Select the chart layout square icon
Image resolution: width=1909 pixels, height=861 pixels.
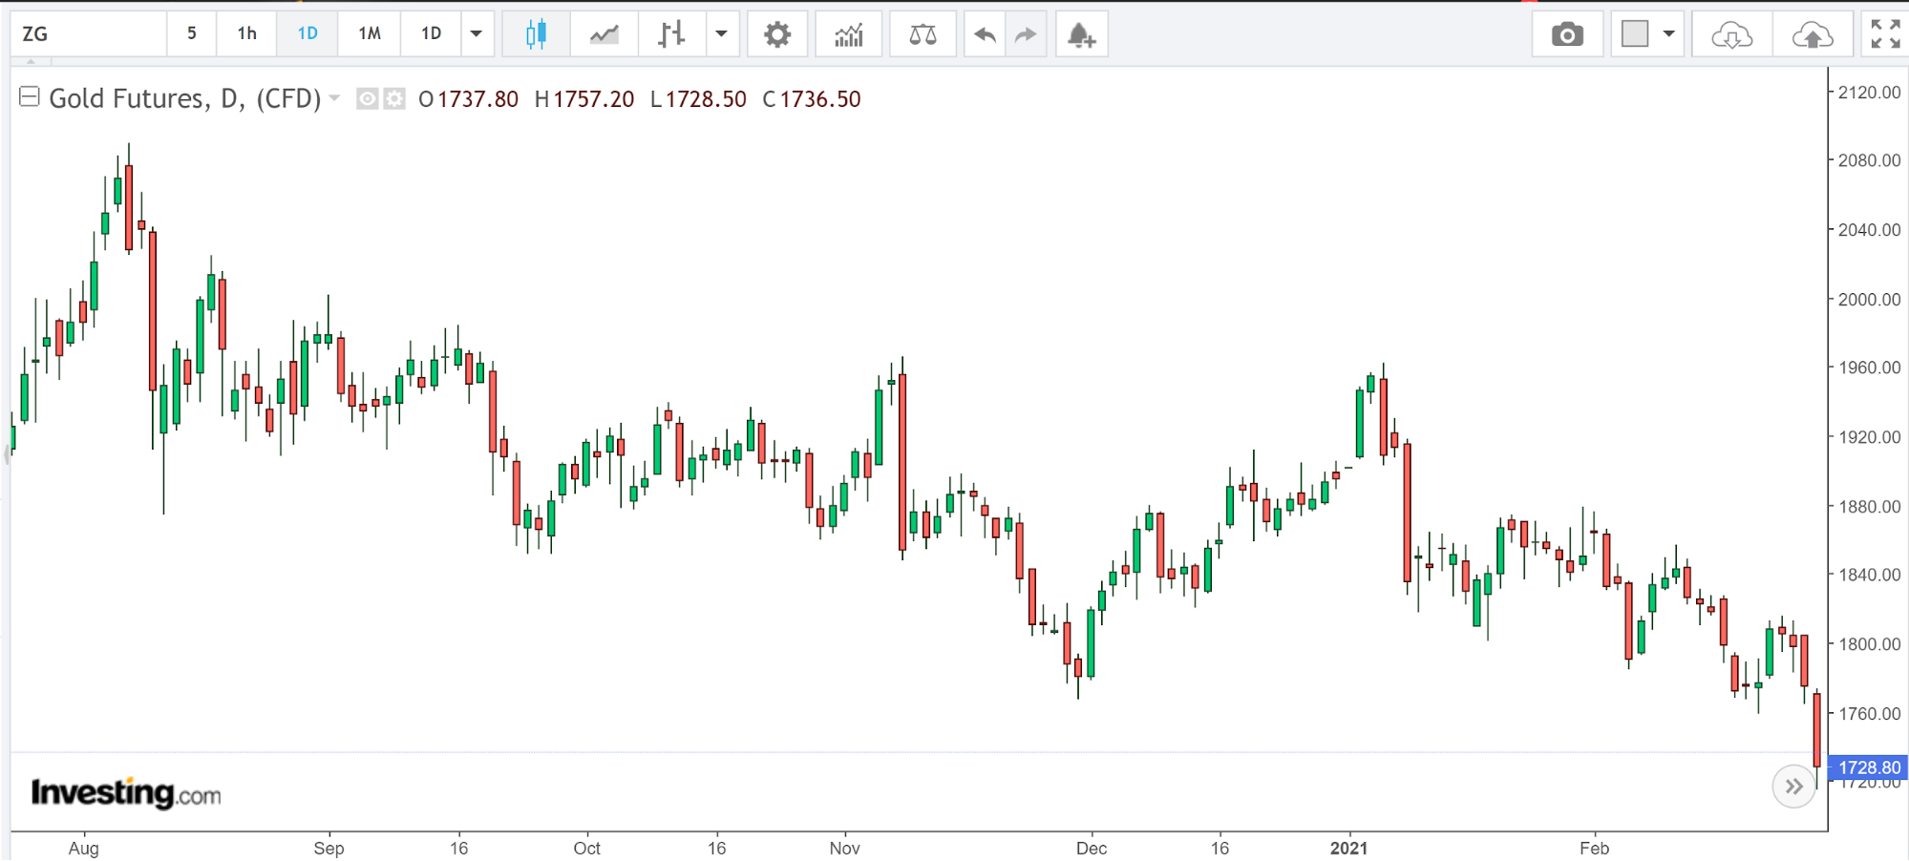[1635, 34]
